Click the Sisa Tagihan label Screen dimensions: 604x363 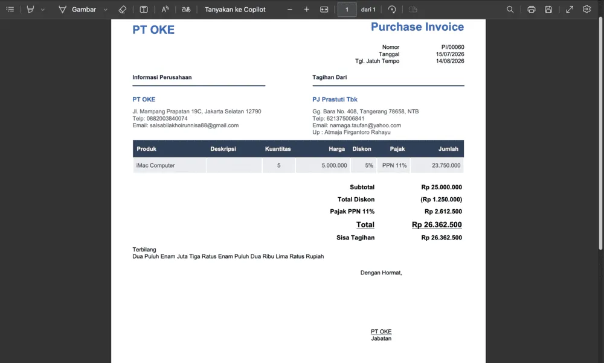pos(355,238)
